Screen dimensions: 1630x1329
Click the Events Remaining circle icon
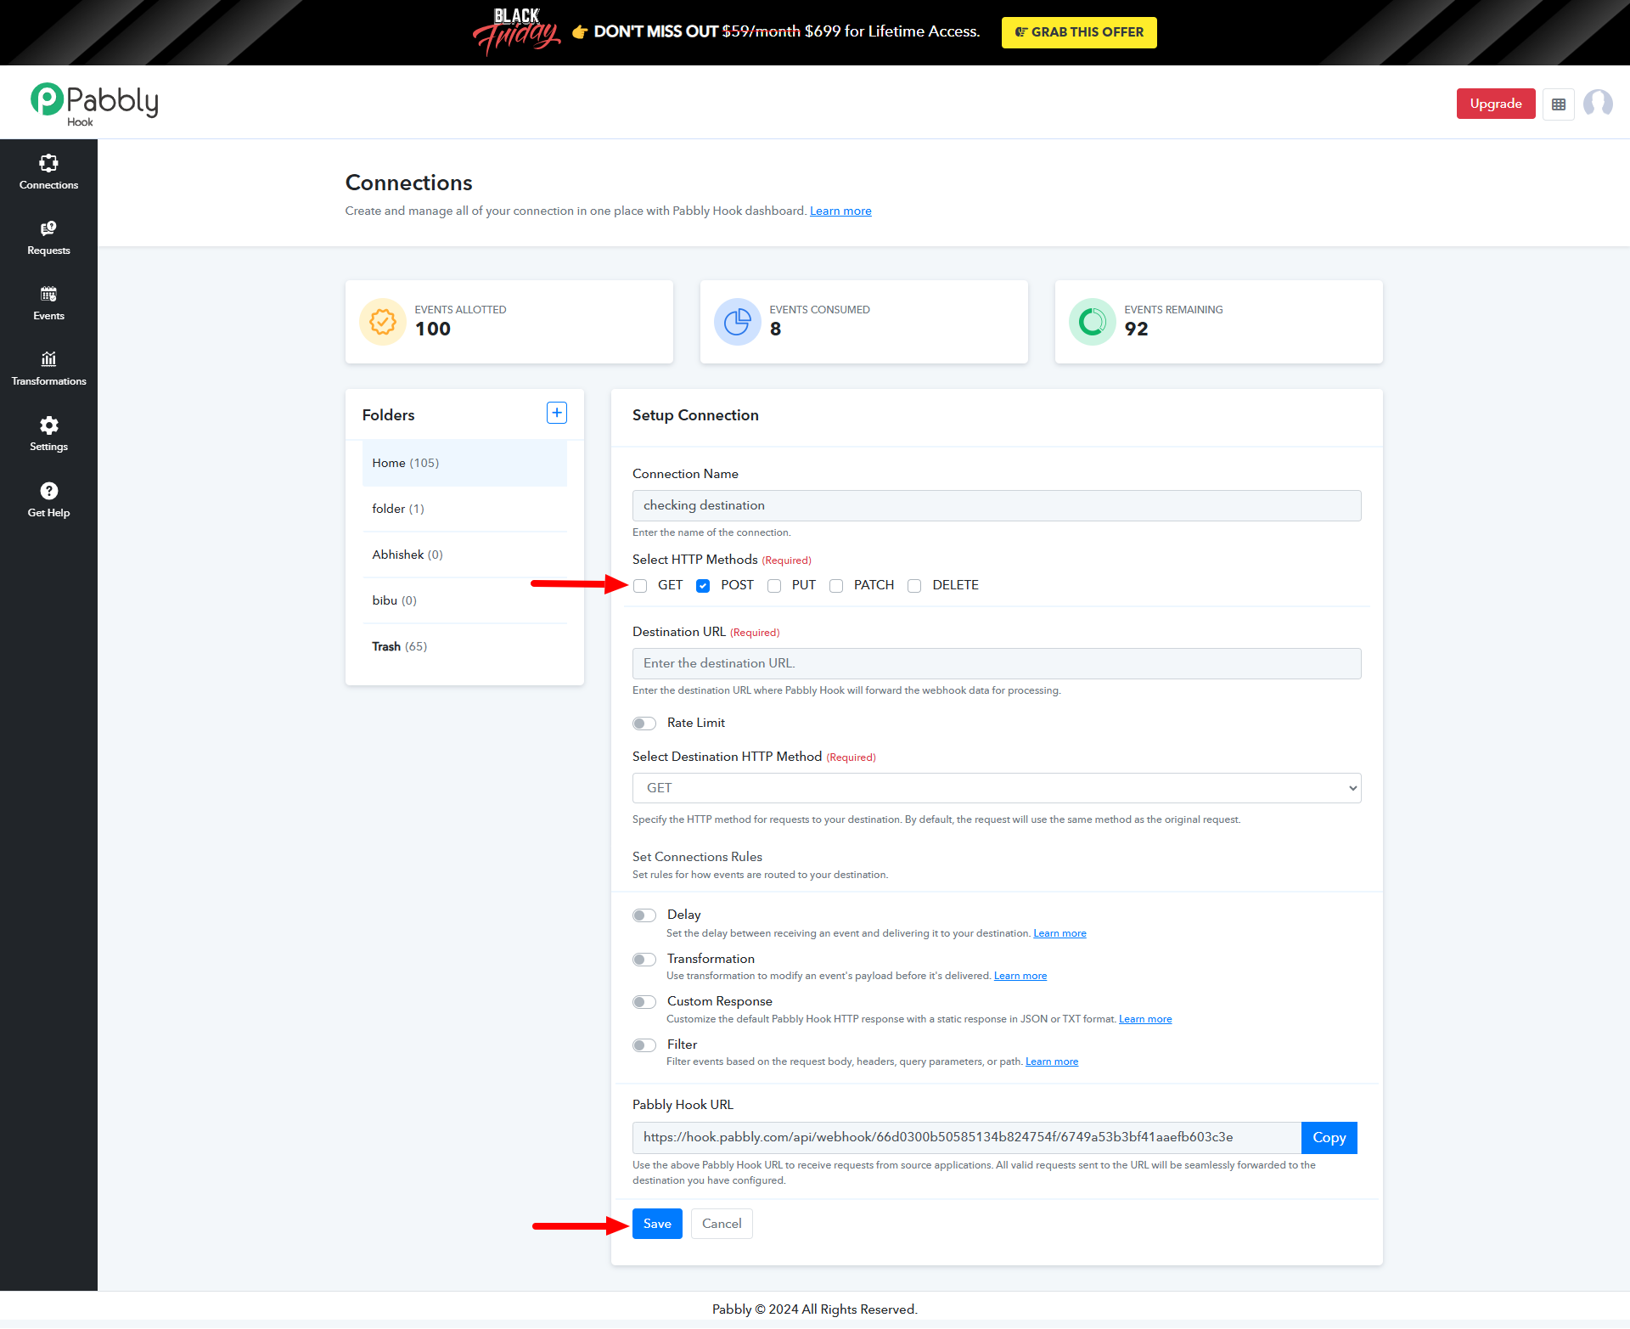(x=1093, y=322)
